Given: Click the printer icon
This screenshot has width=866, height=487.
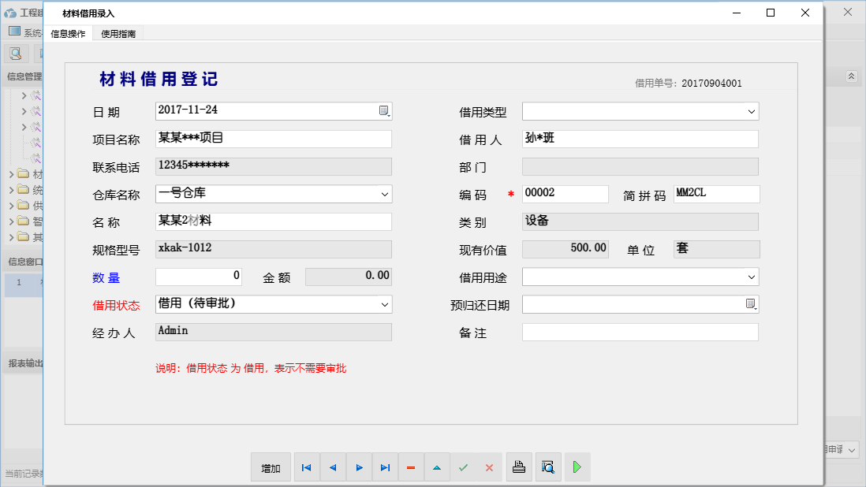Looking at the screenshot, I should [519, 467].
